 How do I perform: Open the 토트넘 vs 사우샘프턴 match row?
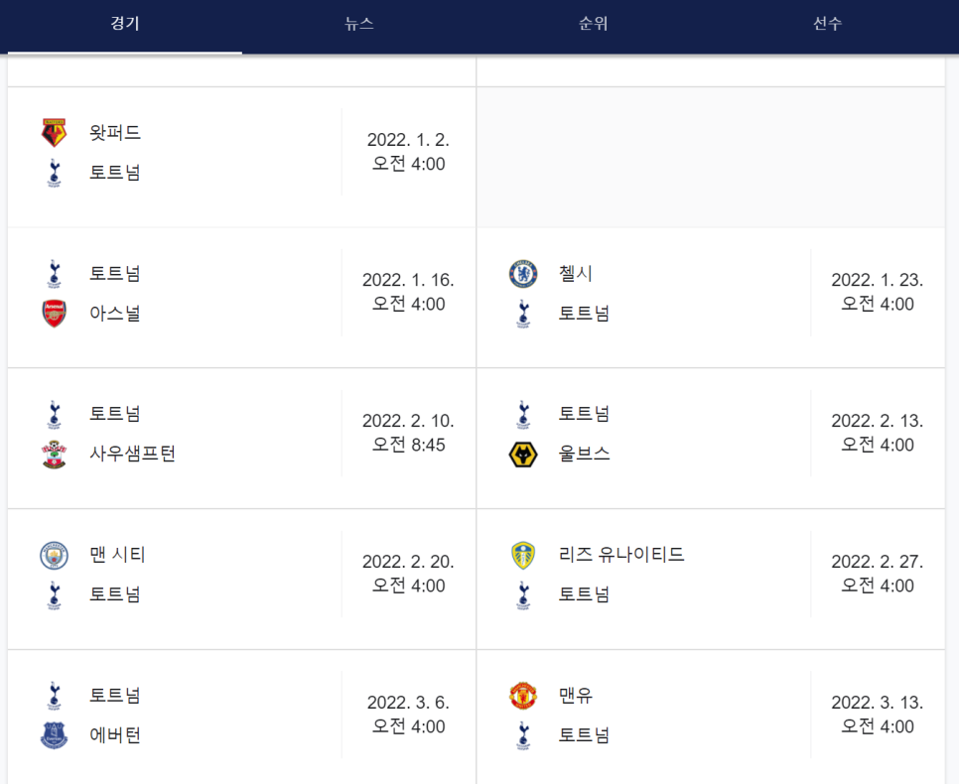click(238, 434)
